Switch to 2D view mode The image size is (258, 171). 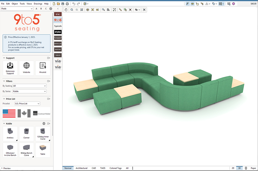coord(233,168)
